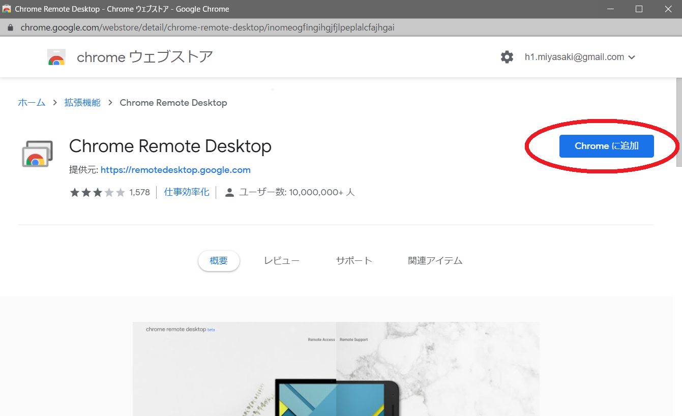Click the address bar URL
This screenshot has width=682, height=416.
tap(207, 27)
